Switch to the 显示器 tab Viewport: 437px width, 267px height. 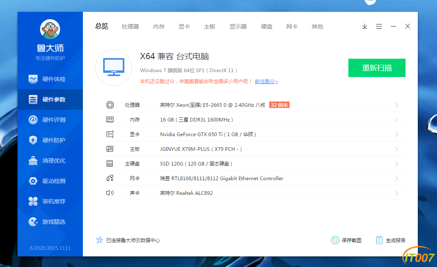[x=238, y=26]
